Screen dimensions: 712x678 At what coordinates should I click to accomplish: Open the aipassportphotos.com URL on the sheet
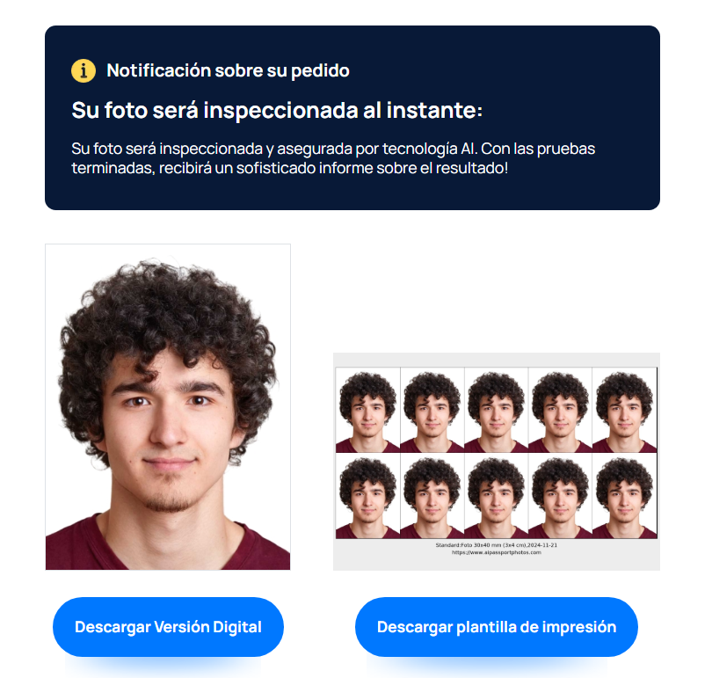[x=497, y=552]
